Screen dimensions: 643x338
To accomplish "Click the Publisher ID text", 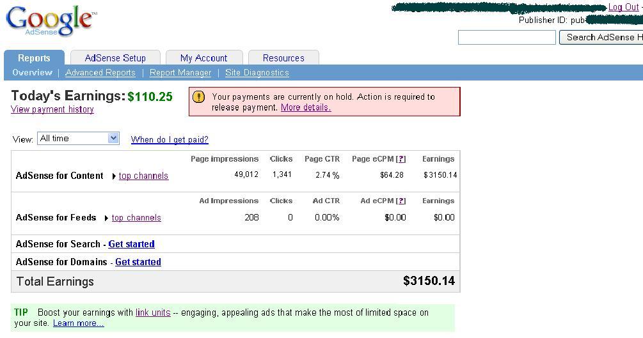I will pyautogui.click(x=553, y=20).
